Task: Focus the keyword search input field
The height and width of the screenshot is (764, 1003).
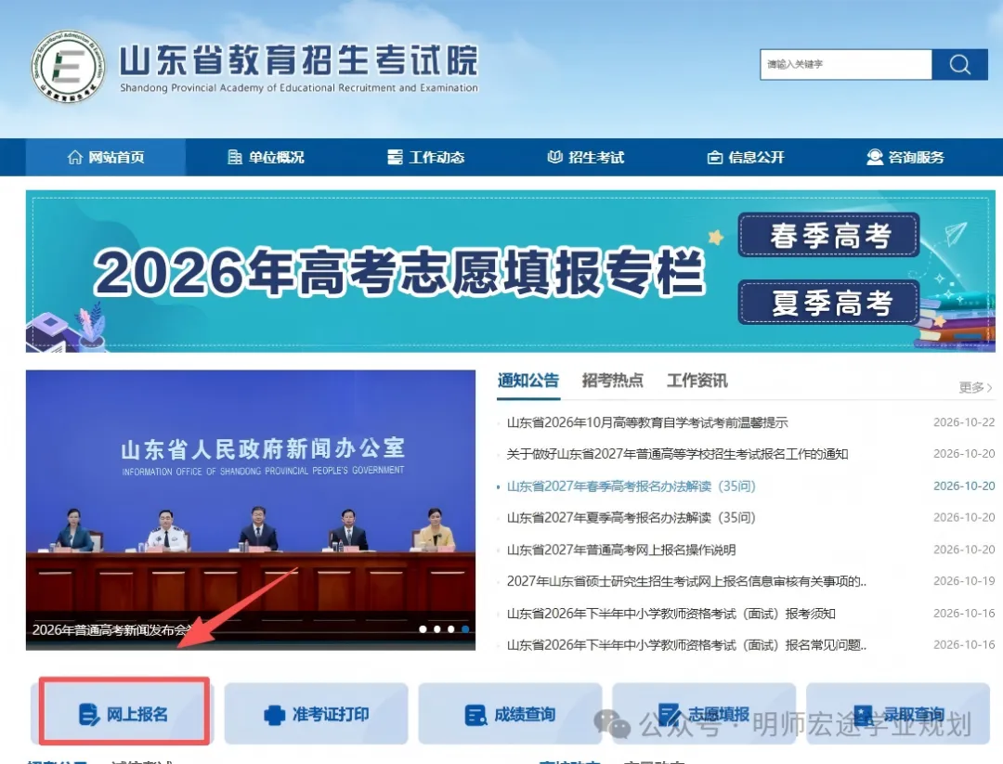Action: pyautogui.click(x=846, y=65)
